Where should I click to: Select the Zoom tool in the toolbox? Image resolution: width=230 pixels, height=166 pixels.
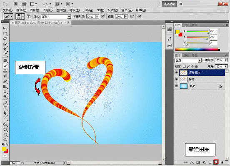[5, 140]
